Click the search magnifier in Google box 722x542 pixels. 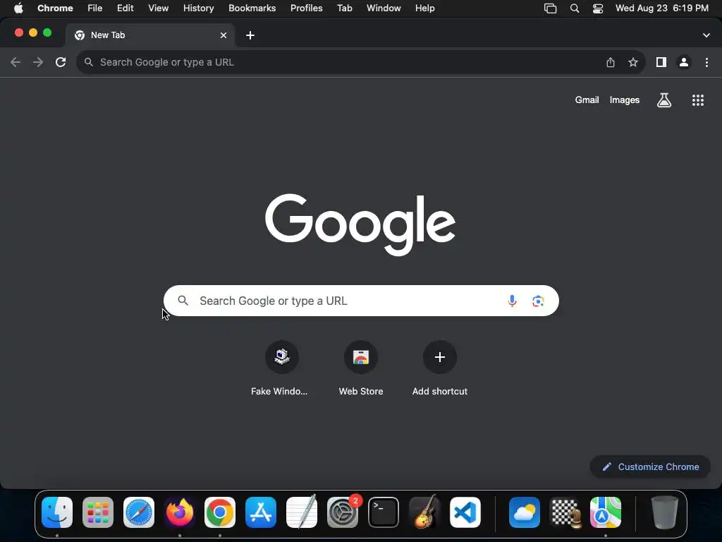[183, 301]
